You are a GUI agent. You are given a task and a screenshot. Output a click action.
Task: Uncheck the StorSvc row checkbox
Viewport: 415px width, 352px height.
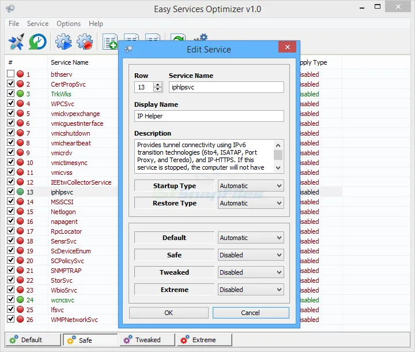[10, 280]
